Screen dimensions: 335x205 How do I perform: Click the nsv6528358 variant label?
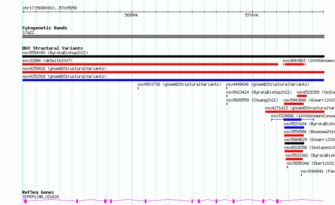coord(309,147)
